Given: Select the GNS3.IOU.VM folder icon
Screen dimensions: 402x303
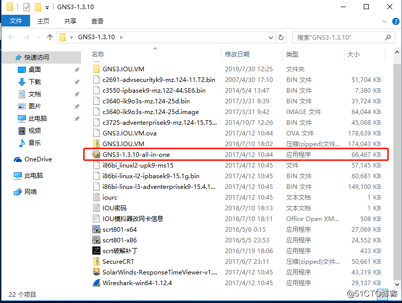Looking at the screenshot, I should [x=96, y=69].
